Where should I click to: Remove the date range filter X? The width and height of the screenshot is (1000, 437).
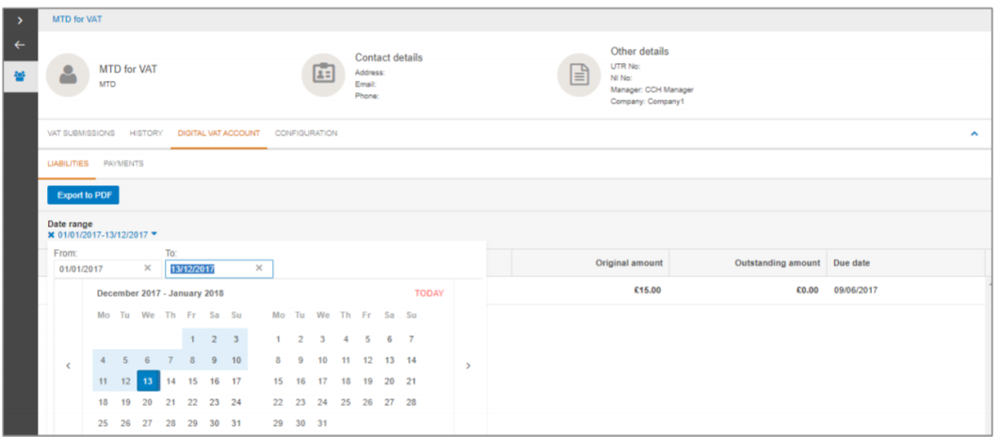pyautogui.click(x=52, y=235)
